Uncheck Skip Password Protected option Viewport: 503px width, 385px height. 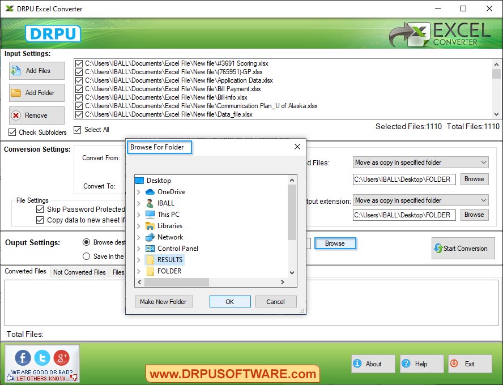pos(40,209)
